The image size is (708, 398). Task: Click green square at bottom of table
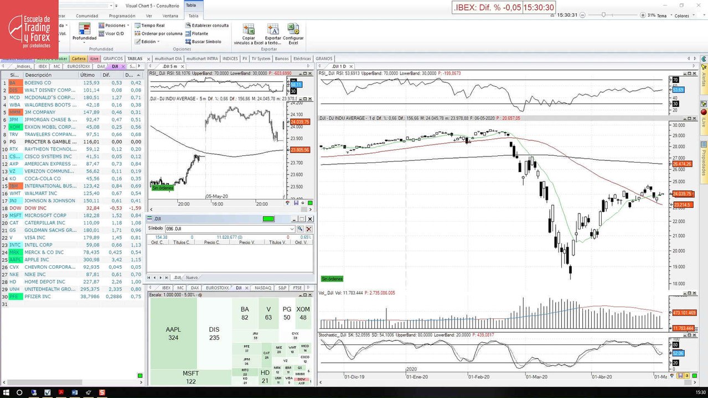tap(140, 376)
